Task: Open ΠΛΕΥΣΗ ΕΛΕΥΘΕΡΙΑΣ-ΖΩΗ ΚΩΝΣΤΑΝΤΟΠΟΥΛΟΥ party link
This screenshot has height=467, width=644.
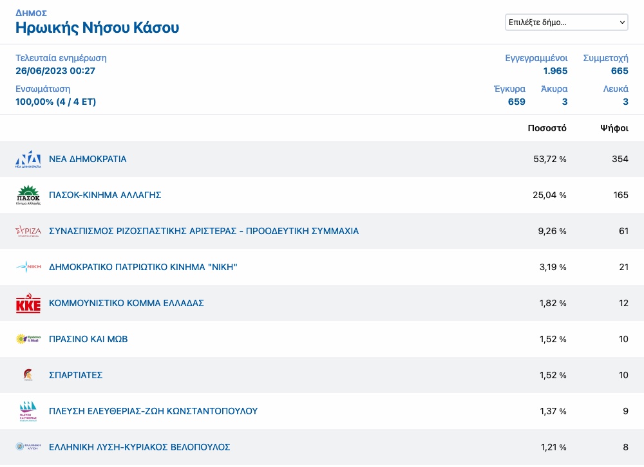Action: click(x=153, y=411)
